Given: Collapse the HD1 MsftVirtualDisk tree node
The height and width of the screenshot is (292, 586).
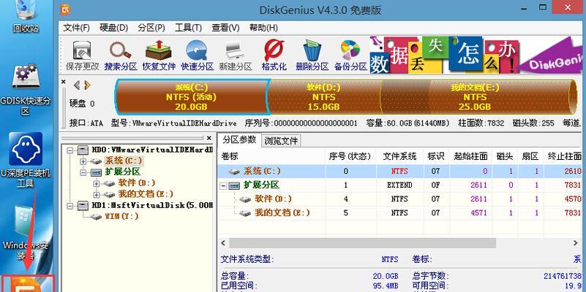Looking at the screenshot, I should pyautogui.click(x=70, y=205).
